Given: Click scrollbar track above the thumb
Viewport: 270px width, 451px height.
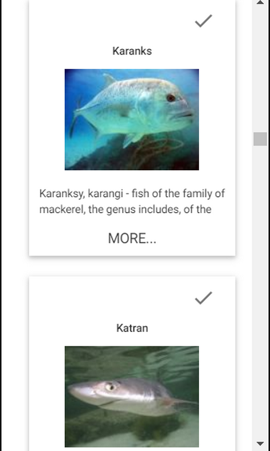Looking at the screenshot, I should point(260,69).
